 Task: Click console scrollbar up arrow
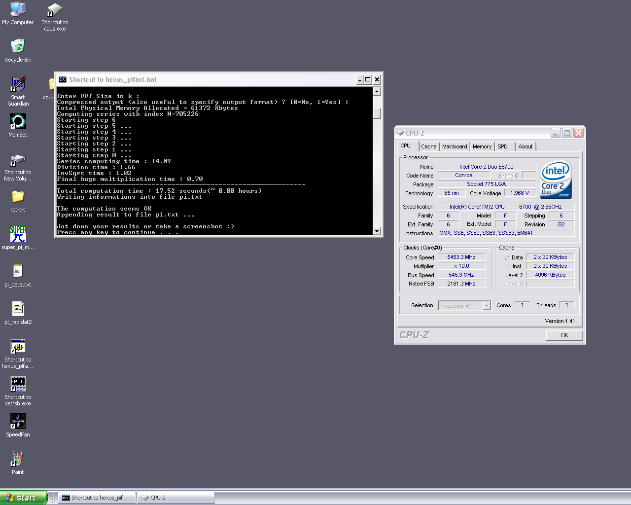377,91
